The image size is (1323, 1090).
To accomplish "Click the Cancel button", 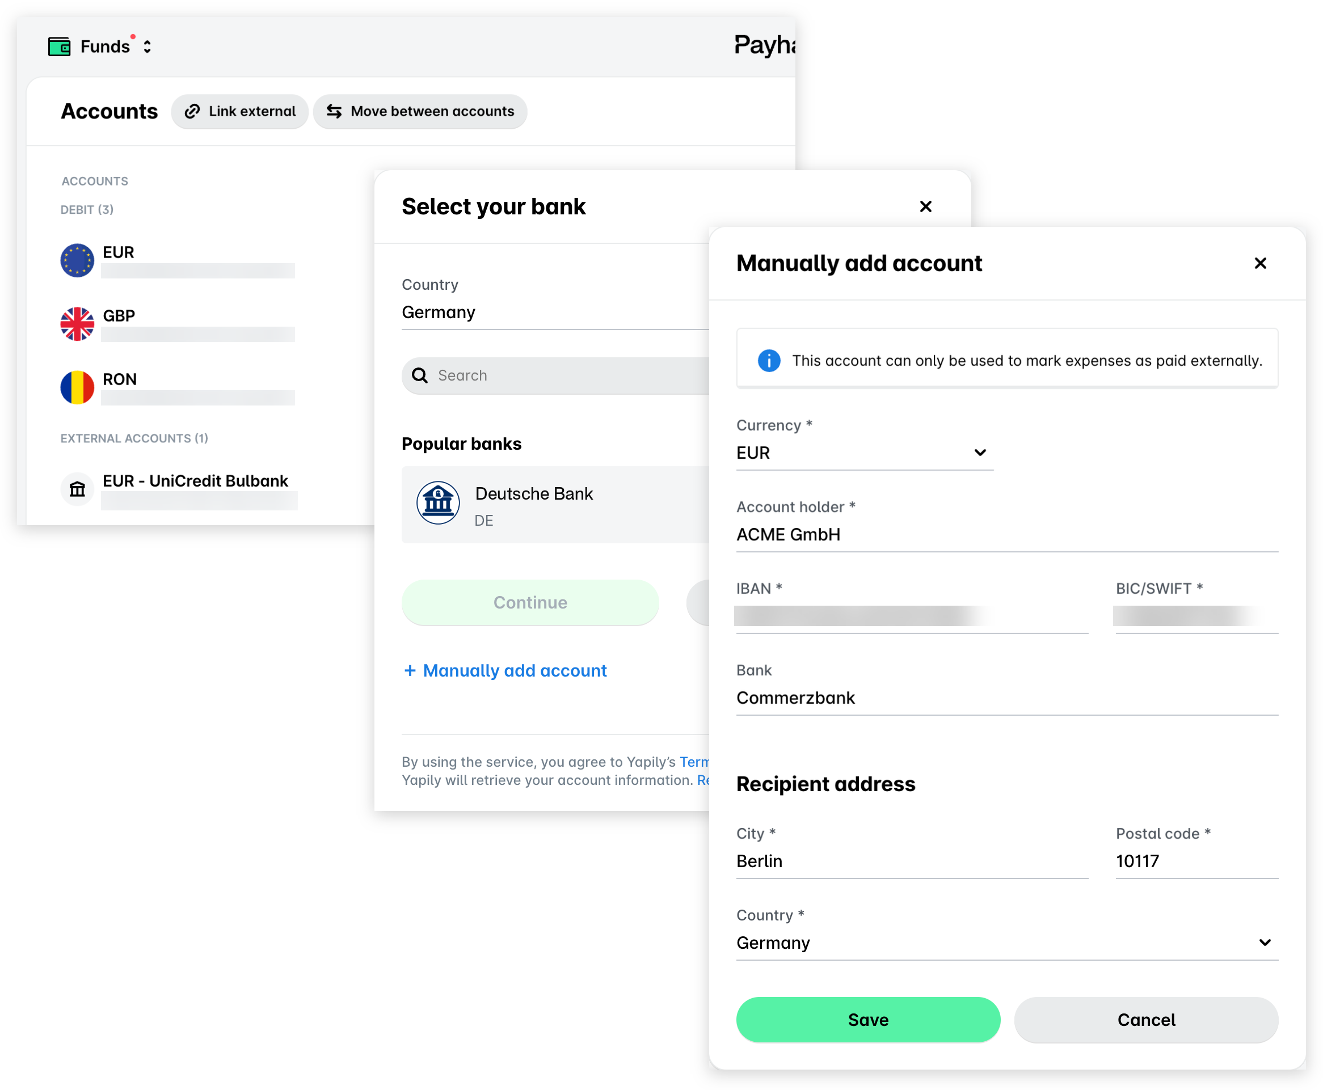I will point(1145,1019).
